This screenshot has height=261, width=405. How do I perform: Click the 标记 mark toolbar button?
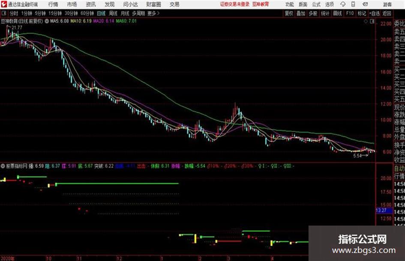pos(362,13)
